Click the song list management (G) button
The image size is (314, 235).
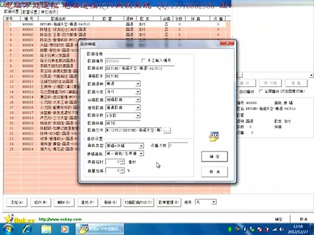coord(168,202)
